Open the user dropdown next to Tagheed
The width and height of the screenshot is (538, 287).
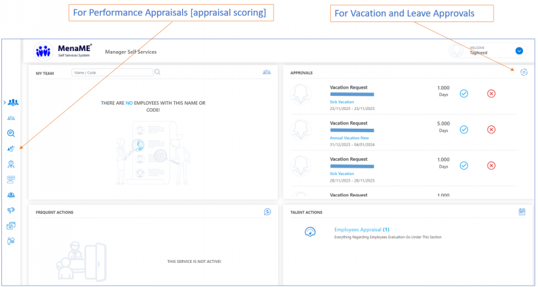tap(518, 51)
